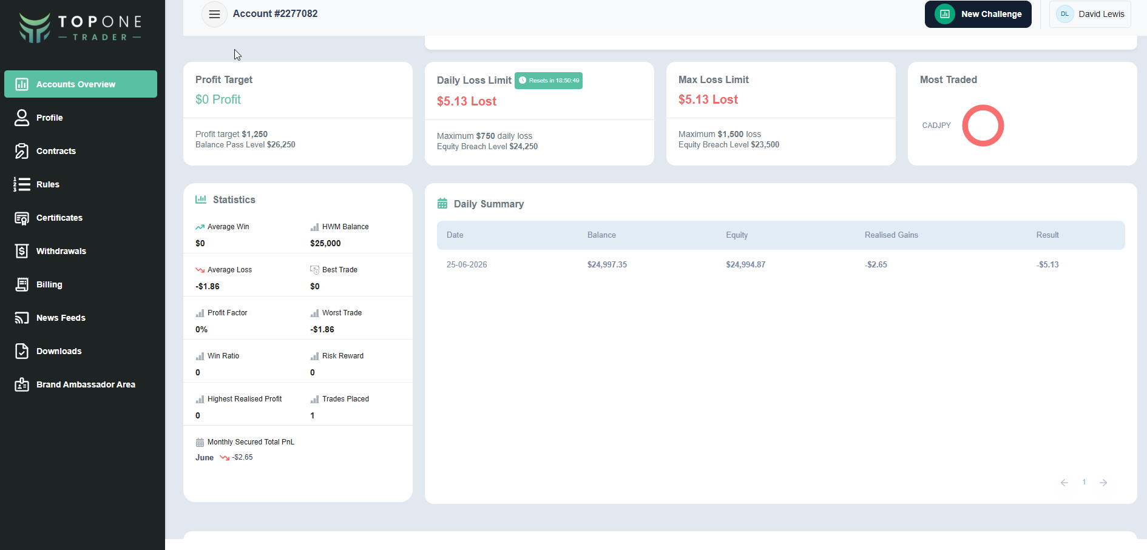Click the Date column header

tap(455, 235)
